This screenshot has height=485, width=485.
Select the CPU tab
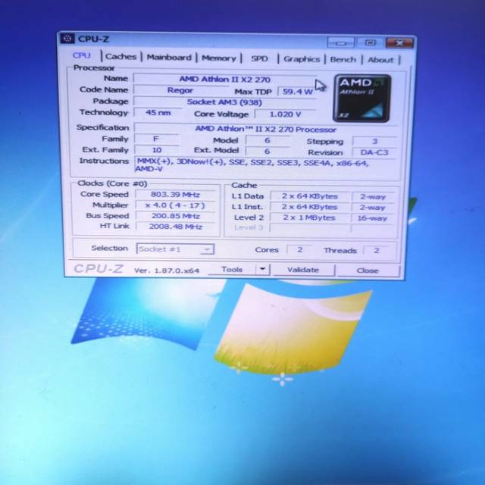click(x=82, y=56)
